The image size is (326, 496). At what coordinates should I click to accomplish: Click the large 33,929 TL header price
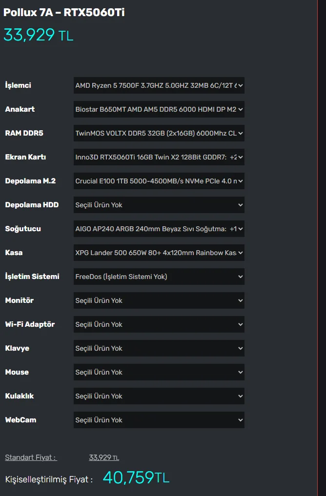coord(38,35)
